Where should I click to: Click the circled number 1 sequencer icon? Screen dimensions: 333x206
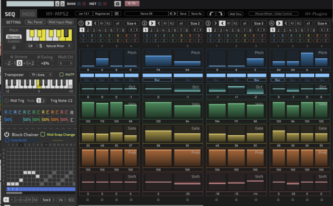(81, 23)
